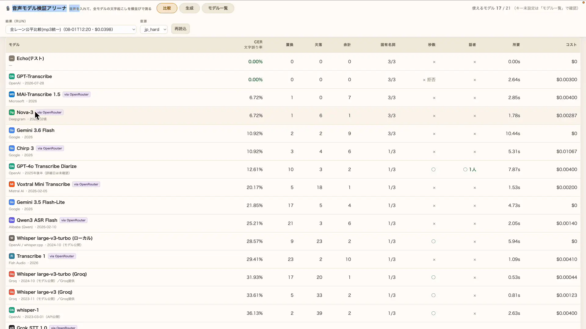Image resolution: width=586 pixels, height=329 pixels.
Task: Click the 12.61% CER value
Action: pos(255,169)
